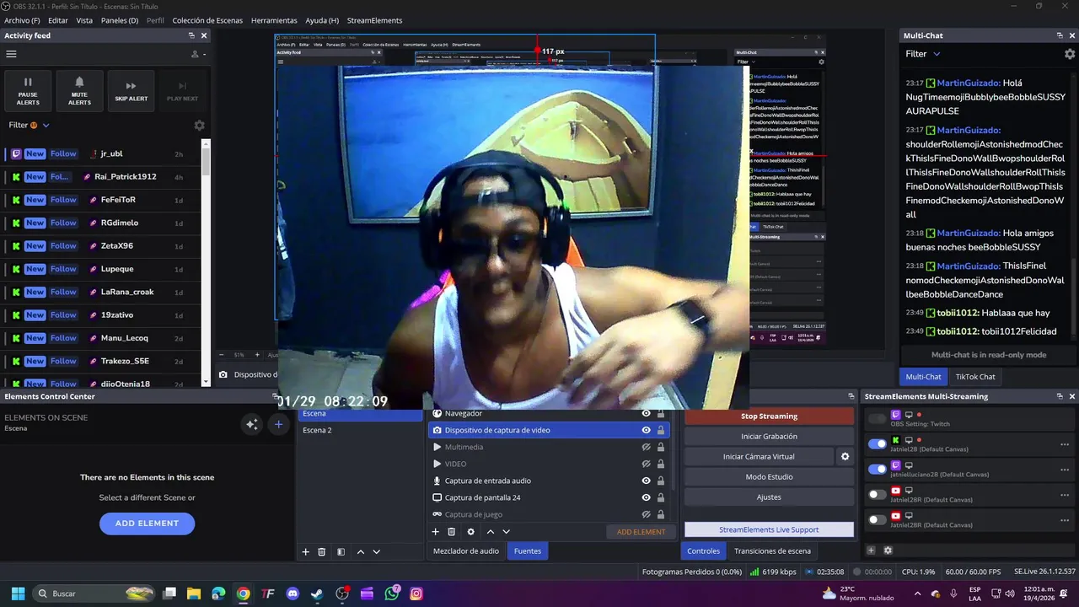Open the Windows Start menu
The height and width of the screenshot is (607, 1079).
[x=18, y=594]
